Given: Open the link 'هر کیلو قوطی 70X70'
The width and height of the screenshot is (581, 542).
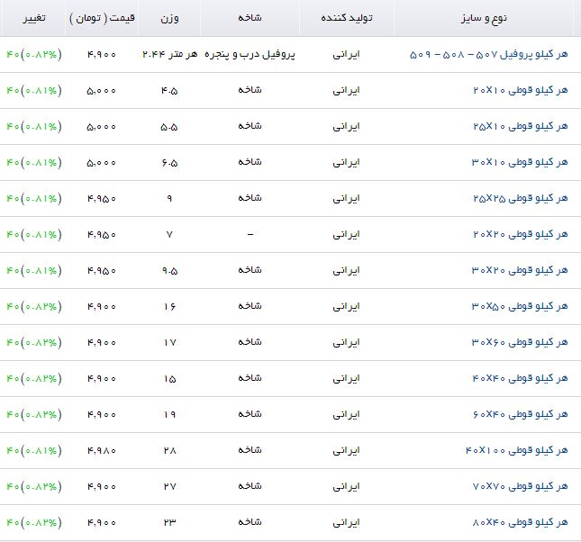Looking at the screenshot, I should coord(520,486).
